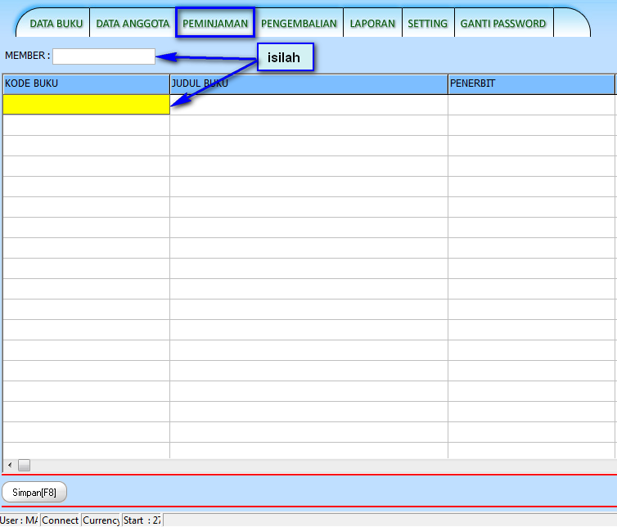617x527 pixels.
Task: Open the SETTING tab
Action: (x=427, y=24)
